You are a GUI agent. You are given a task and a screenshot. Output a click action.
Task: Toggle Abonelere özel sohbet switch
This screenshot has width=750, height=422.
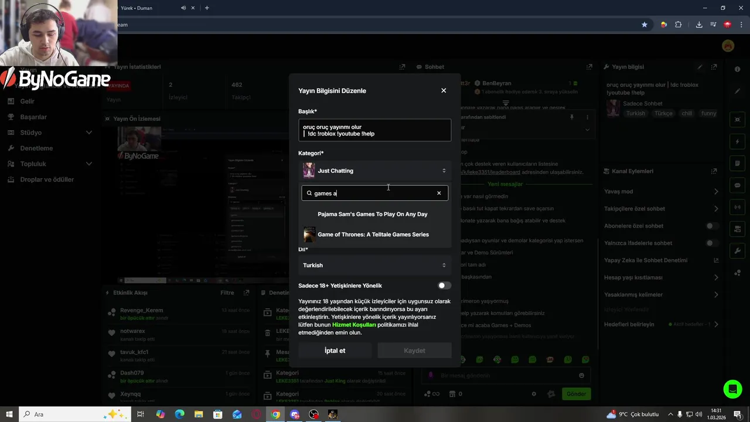point(712,226)
